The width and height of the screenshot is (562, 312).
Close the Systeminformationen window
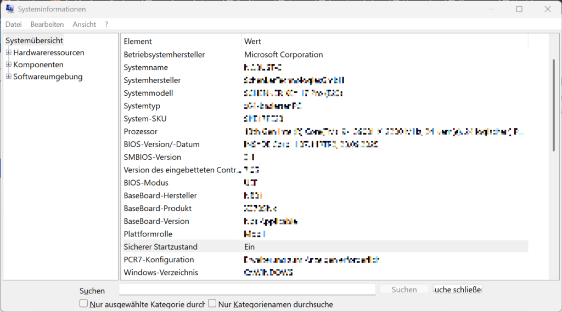547,9
